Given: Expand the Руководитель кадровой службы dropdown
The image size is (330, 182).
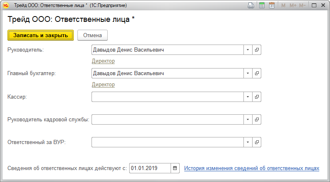Looking at the screenshot, I should point(248,120).
